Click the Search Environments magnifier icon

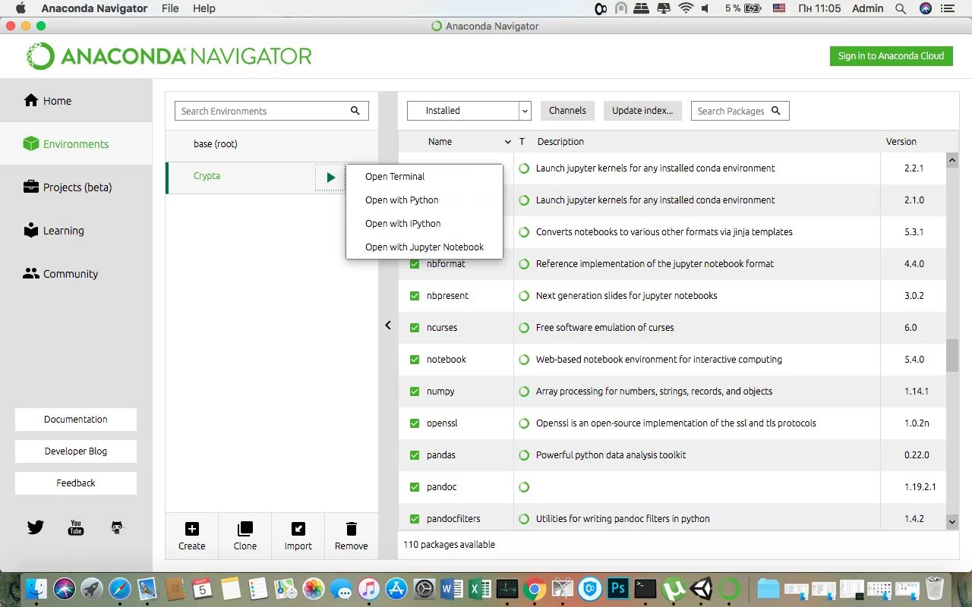(x=355, y=111)
